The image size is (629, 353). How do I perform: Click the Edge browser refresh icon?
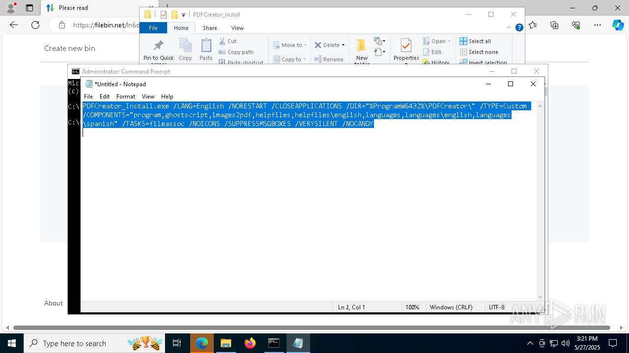pos(35,25)
